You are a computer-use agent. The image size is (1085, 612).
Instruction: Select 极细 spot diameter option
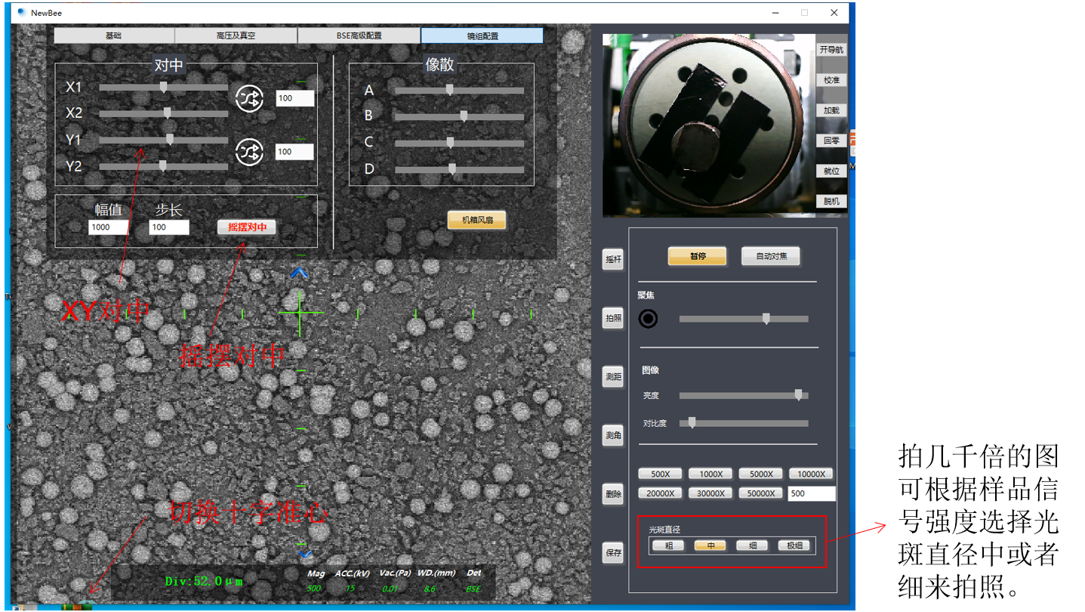point(794,546)
